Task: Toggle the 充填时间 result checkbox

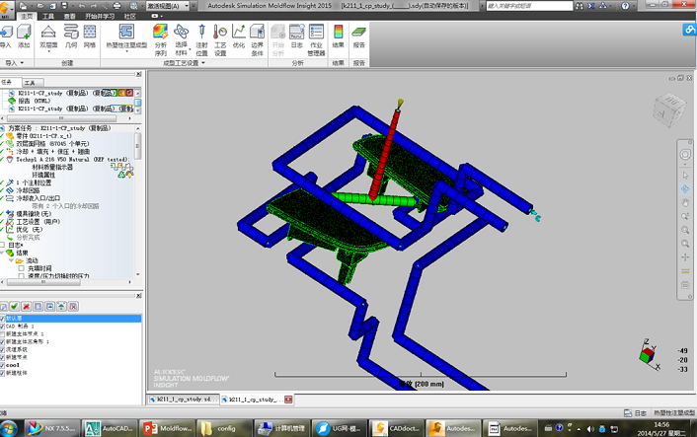Action: (x=22, y=267)
